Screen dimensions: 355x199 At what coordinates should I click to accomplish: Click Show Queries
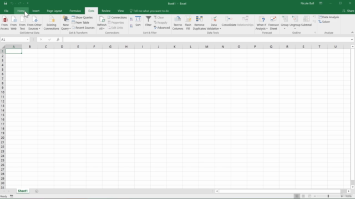(82, 17)
